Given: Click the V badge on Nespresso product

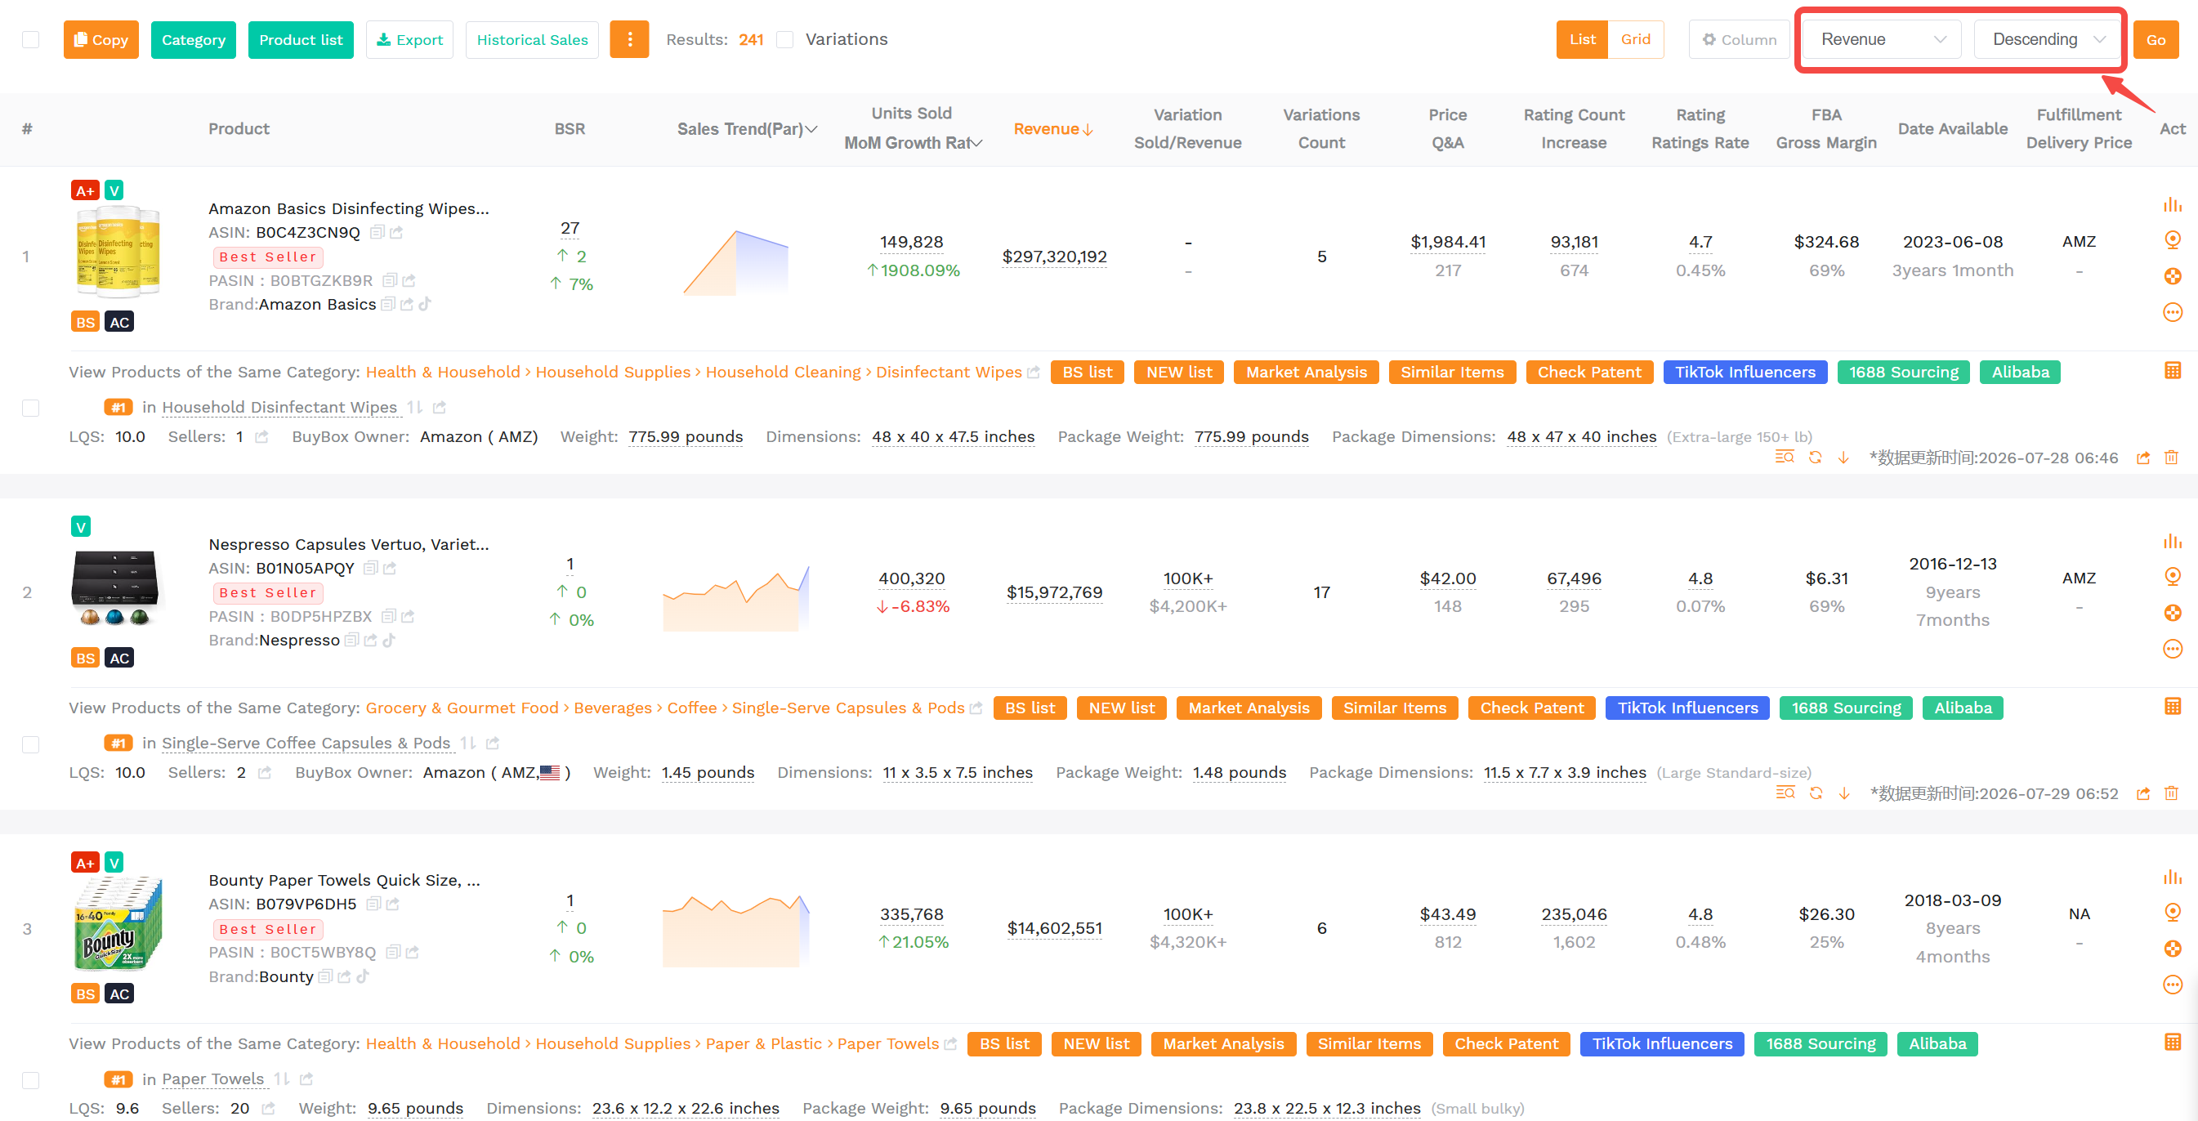Looking at the screenshot, I should [80, 526].
